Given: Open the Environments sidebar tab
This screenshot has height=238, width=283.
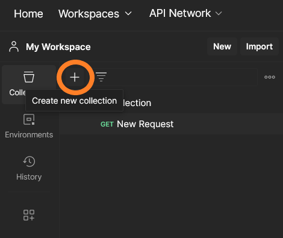Looking at the screenshot, I should point(29,127).
